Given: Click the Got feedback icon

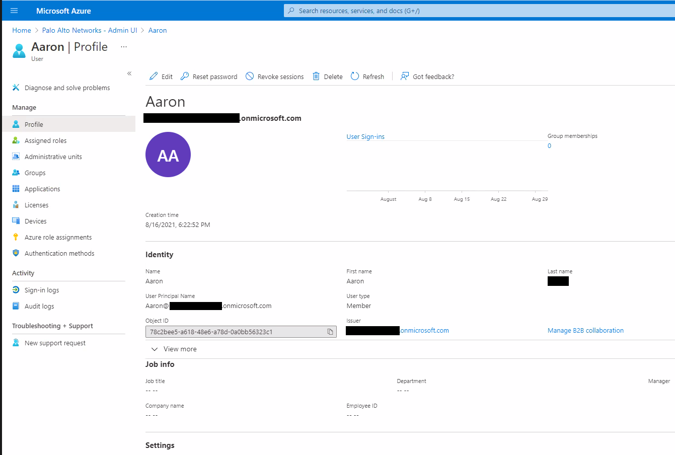Looking at the screenshot, I should tap(405, 77).
